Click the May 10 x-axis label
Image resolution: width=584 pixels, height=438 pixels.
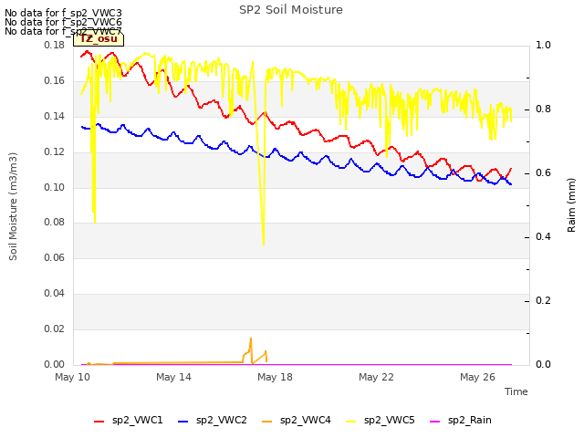[72, 377]
